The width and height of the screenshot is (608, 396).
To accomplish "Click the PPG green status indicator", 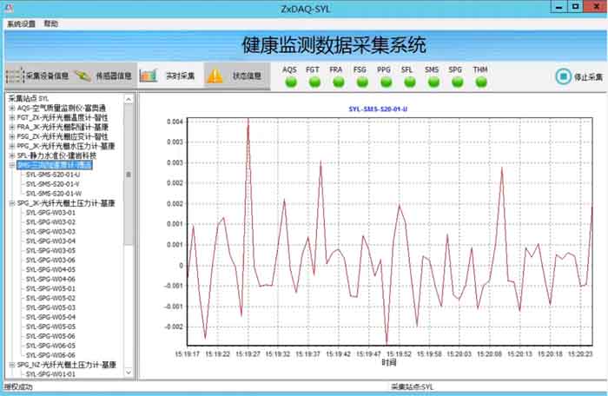I will point(385,82).
